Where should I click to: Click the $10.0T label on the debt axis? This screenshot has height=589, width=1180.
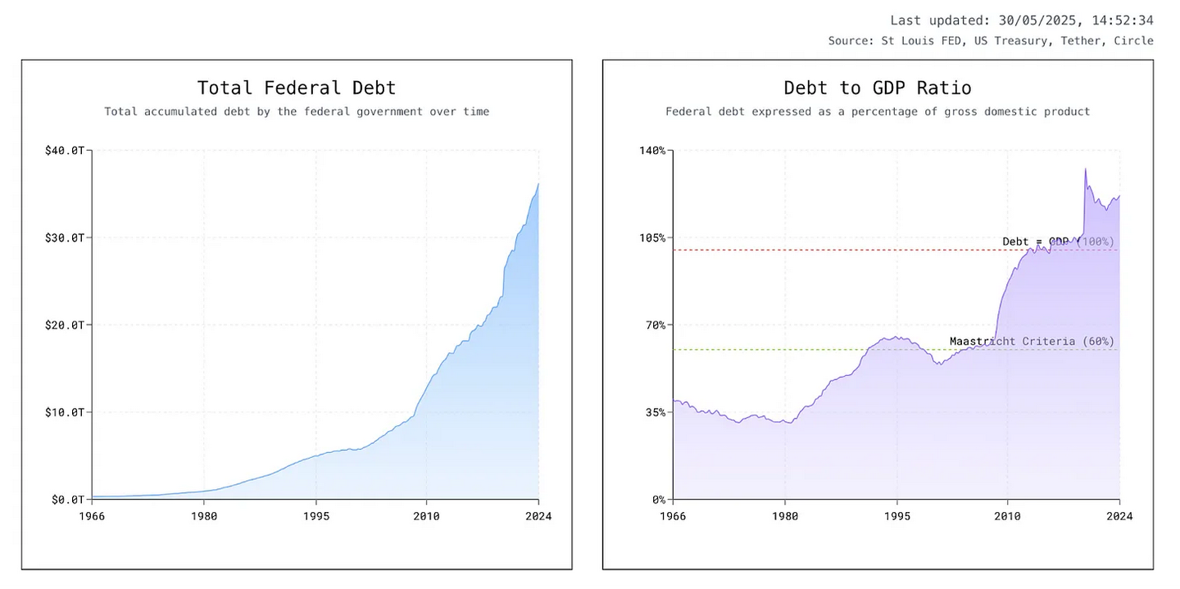(x=65, y=412)
